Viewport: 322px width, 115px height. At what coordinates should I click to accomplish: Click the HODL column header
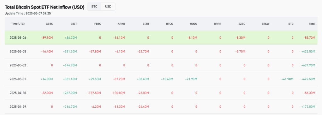point(194,24)
